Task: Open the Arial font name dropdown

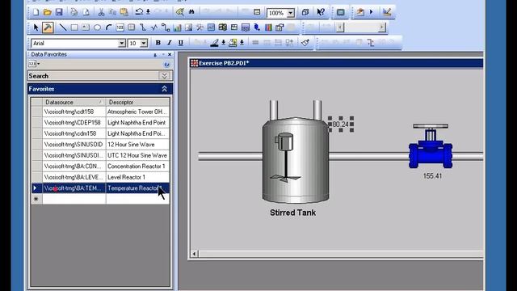Action: (x=122, y=43)
